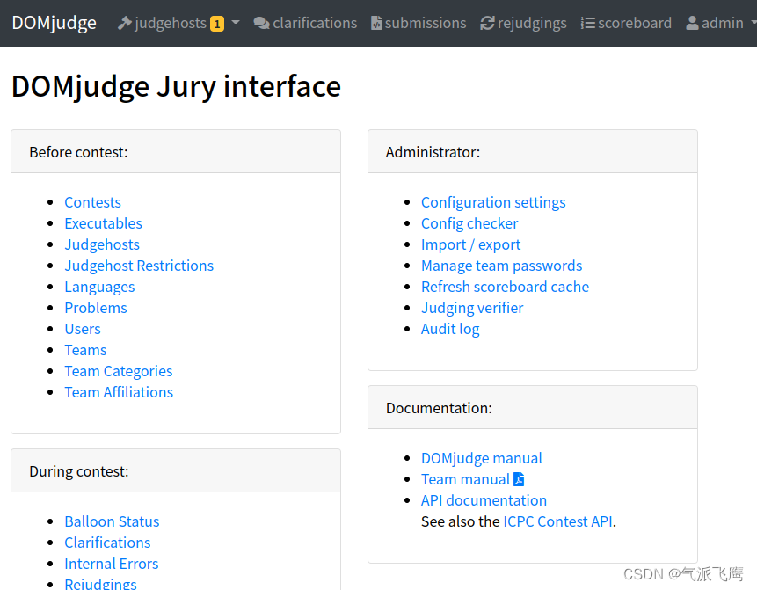Open the ICPC Contest API link
Viewport: 757px width, 590px height.
[557, 521]
